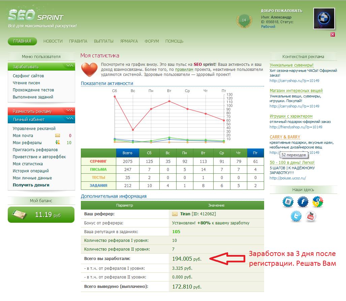The width and height of the screenshot is (346, 301).
Task: Click the reputation value 105
Action: 176,231
